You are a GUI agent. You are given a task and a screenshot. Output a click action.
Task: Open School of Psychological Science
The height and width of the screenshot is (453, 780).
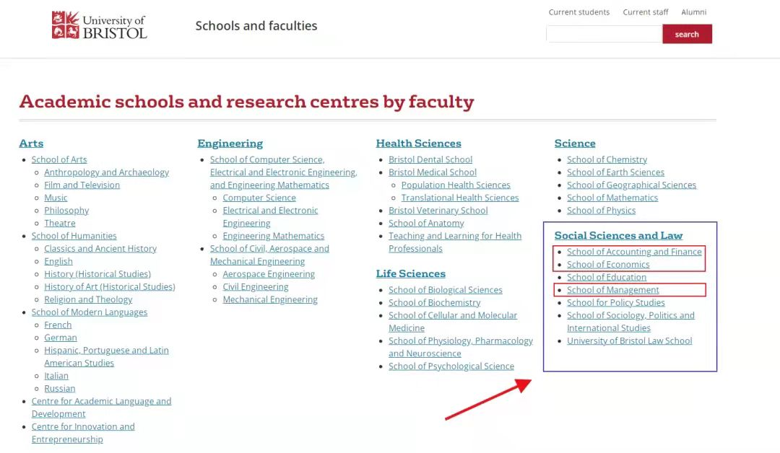(x=451, y=366)
